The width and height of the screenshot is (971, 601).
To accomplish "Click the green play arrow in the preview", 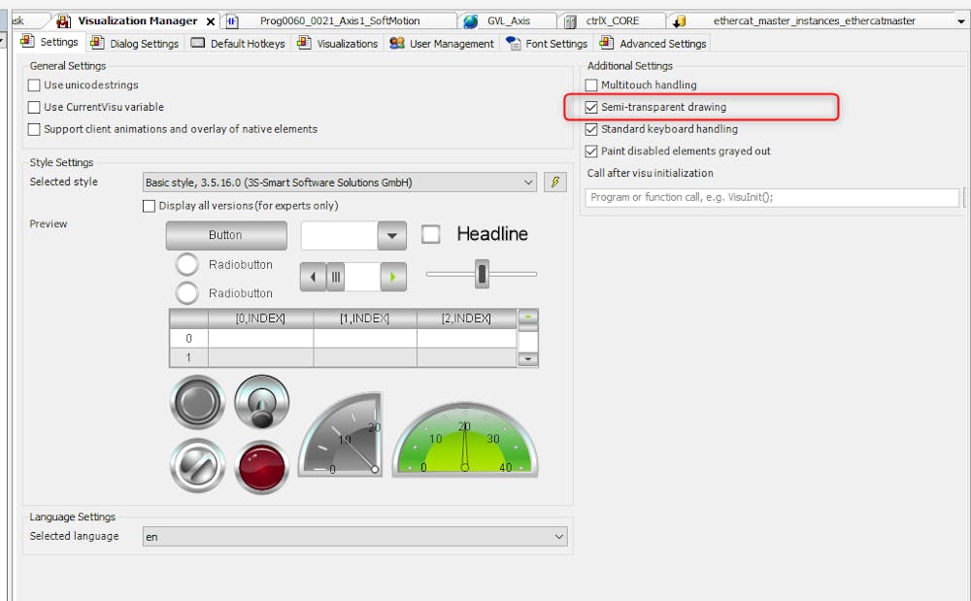I will click(x=392, y=277).
